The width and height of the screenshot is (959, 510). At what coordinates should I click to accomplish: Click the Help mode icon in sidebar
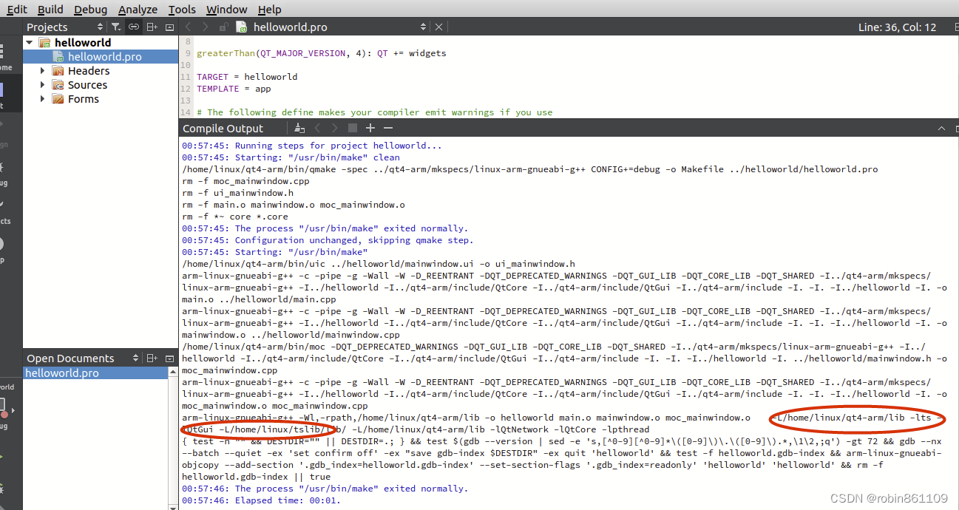[x=2, y=244]
